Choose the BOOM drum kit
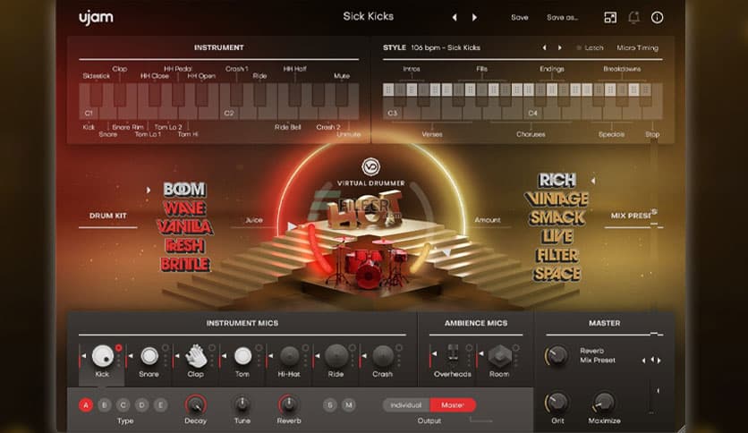The width and height of the screenshot is (748, 433). 184,190
